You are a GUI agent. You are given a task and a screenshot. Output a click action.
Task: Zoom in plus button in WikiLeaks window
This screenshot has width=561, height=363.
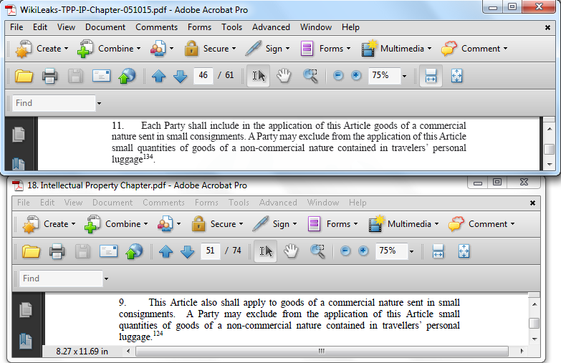pyautogui.click(x=355, y=75)
